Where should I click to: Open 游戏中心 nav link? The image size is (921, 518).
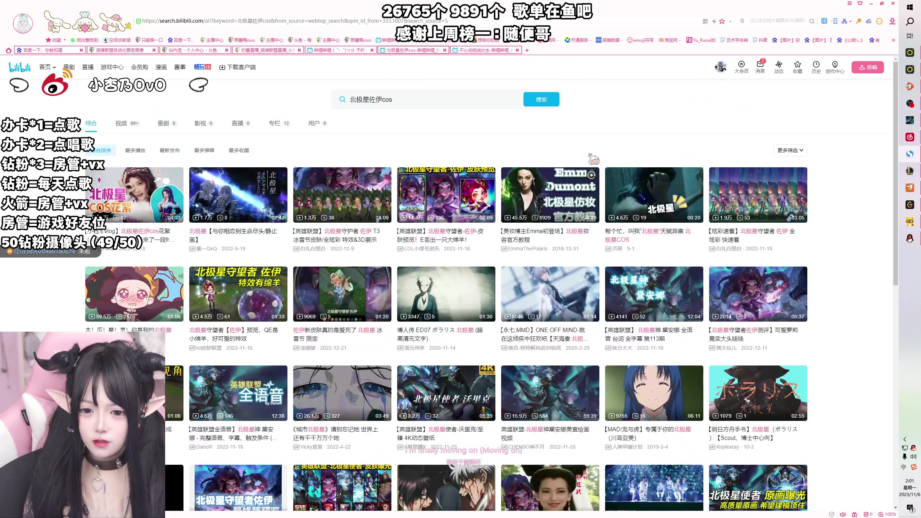pos(112,67)
